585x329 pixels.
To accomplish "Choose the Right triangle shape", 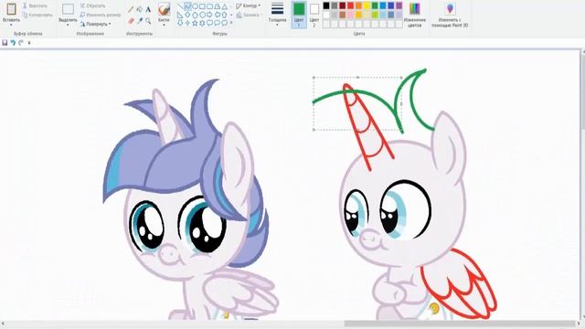I will [x=180, y=15].
